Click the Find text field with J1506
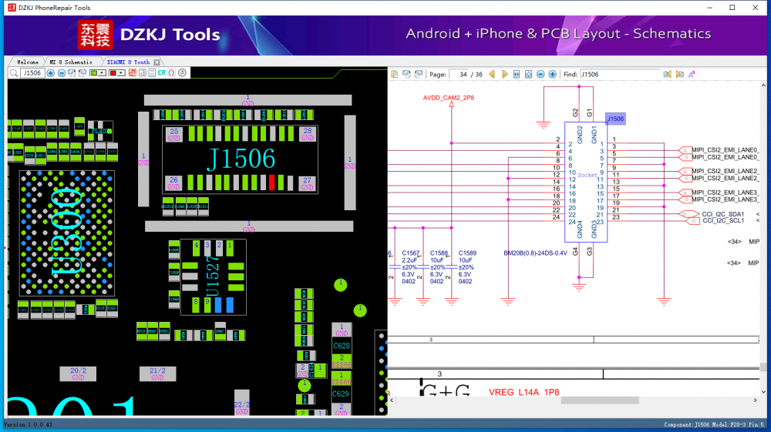The image size is (771, 432). (x=618, y=75)
